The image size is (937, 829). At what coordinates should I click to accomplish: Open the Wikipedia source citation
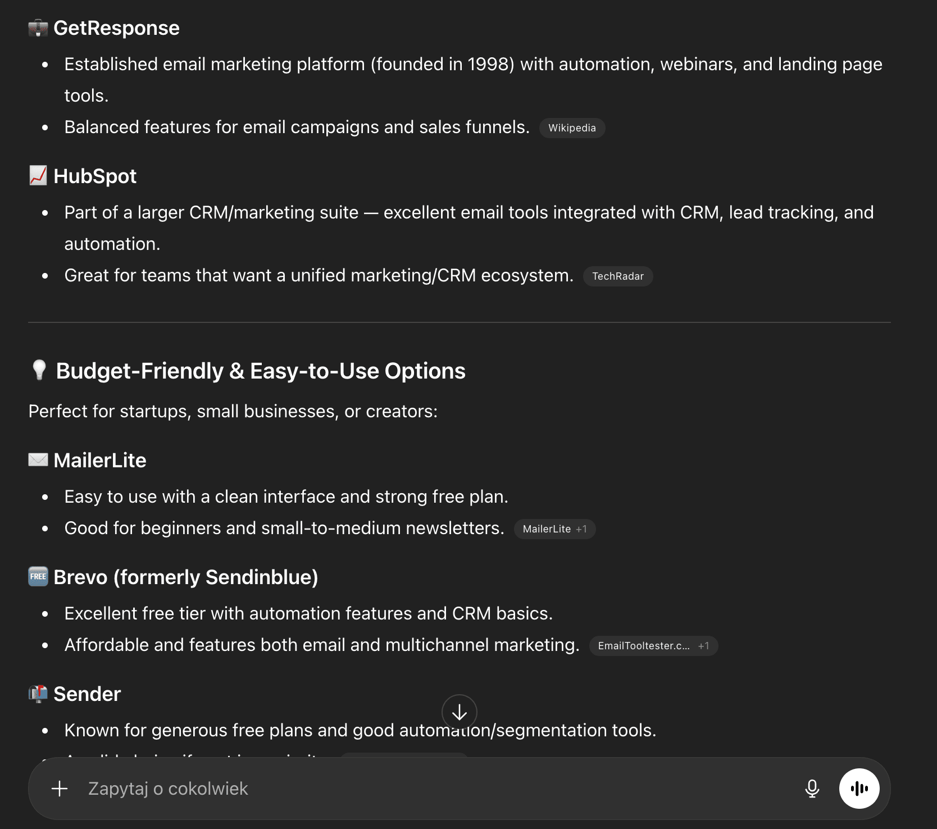572,128
